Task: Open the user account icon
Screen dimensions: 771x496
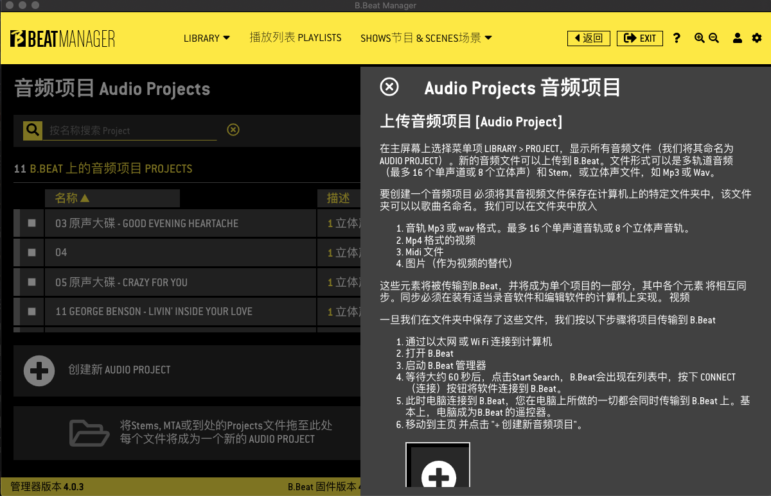Action: pos(738,38)
